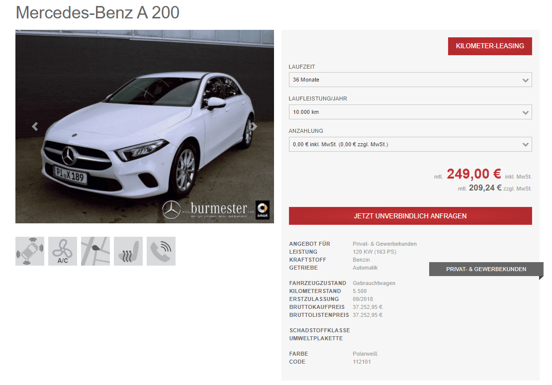
Task: Click the LAUFLEISTUNG/JAHR field label
Action: [x=318, y=98]
